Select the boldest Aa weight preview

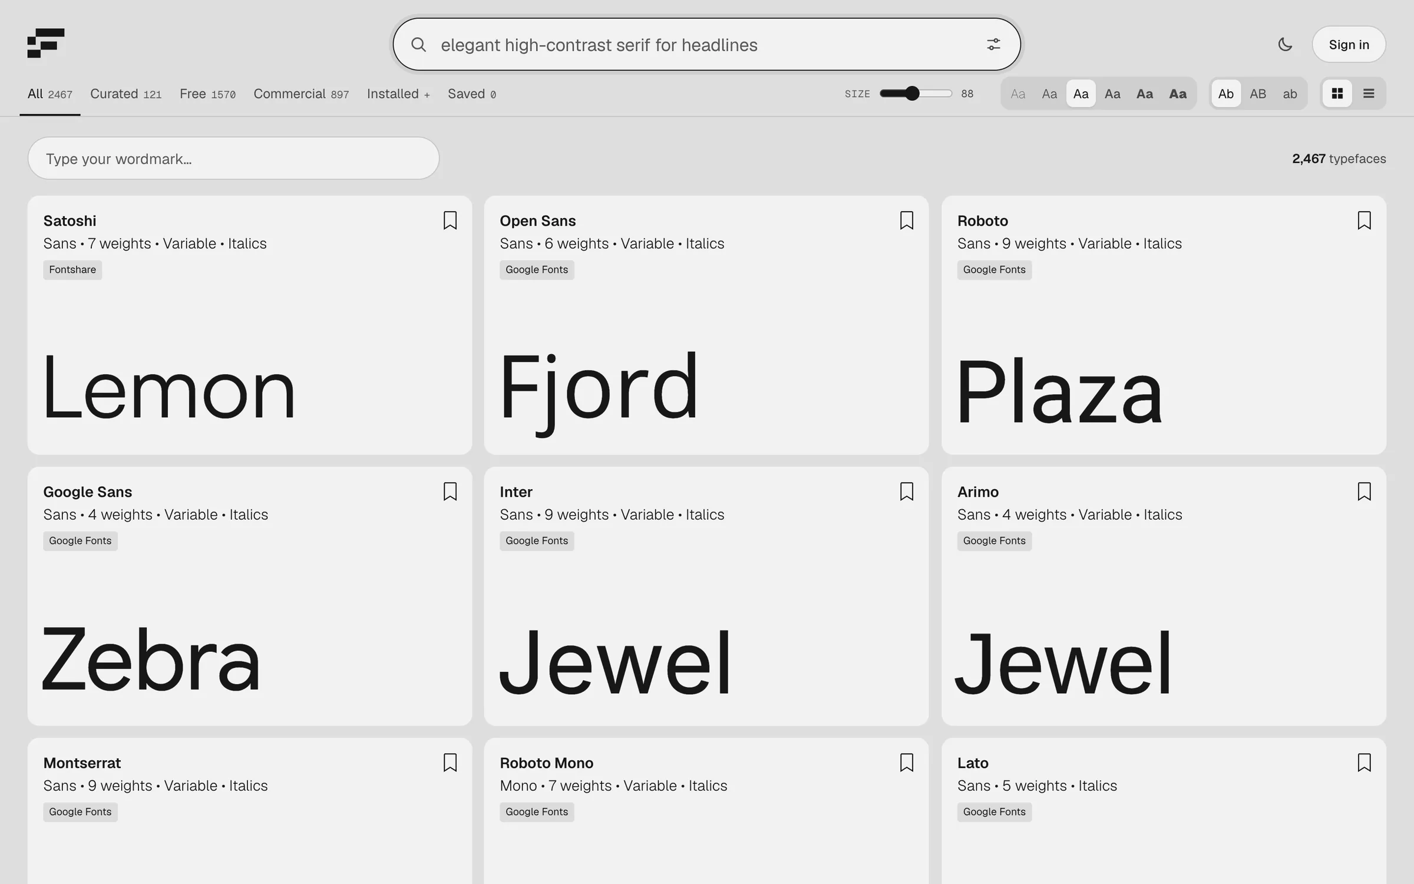pos(1178,94)
